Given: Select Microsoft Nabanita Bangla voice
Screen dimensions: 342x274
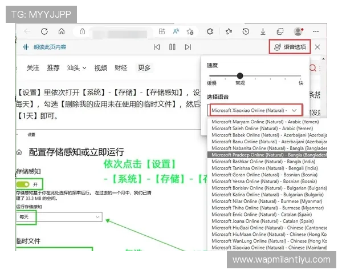Looking at the screenshot, I should [267, 148].
